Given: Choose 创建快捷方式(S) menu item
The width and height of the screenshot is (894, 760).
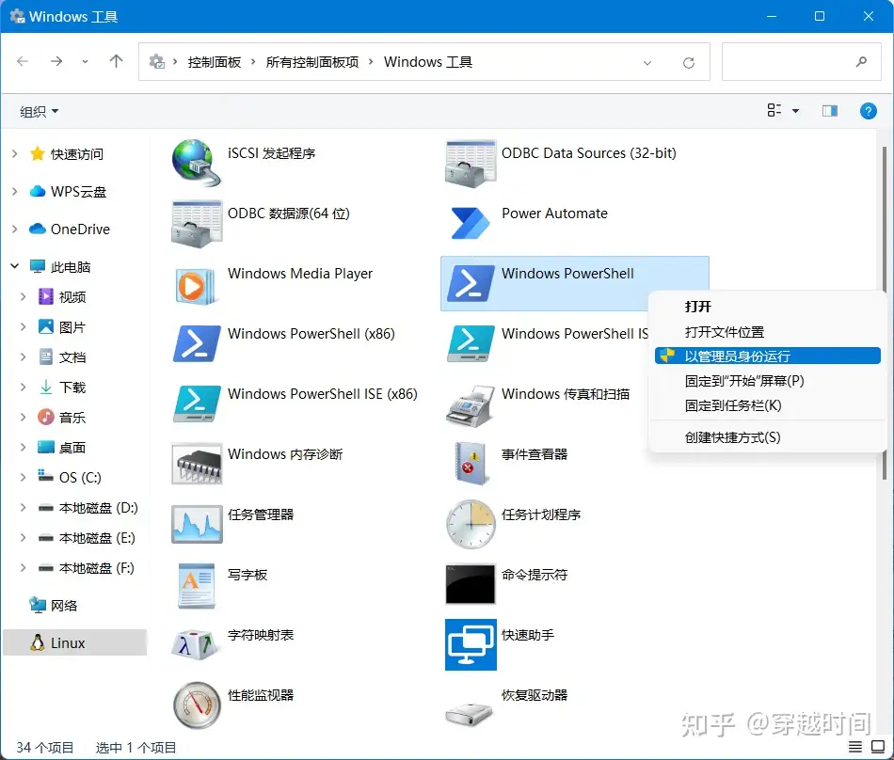Looking at the screenshot, I should [767, 437].
